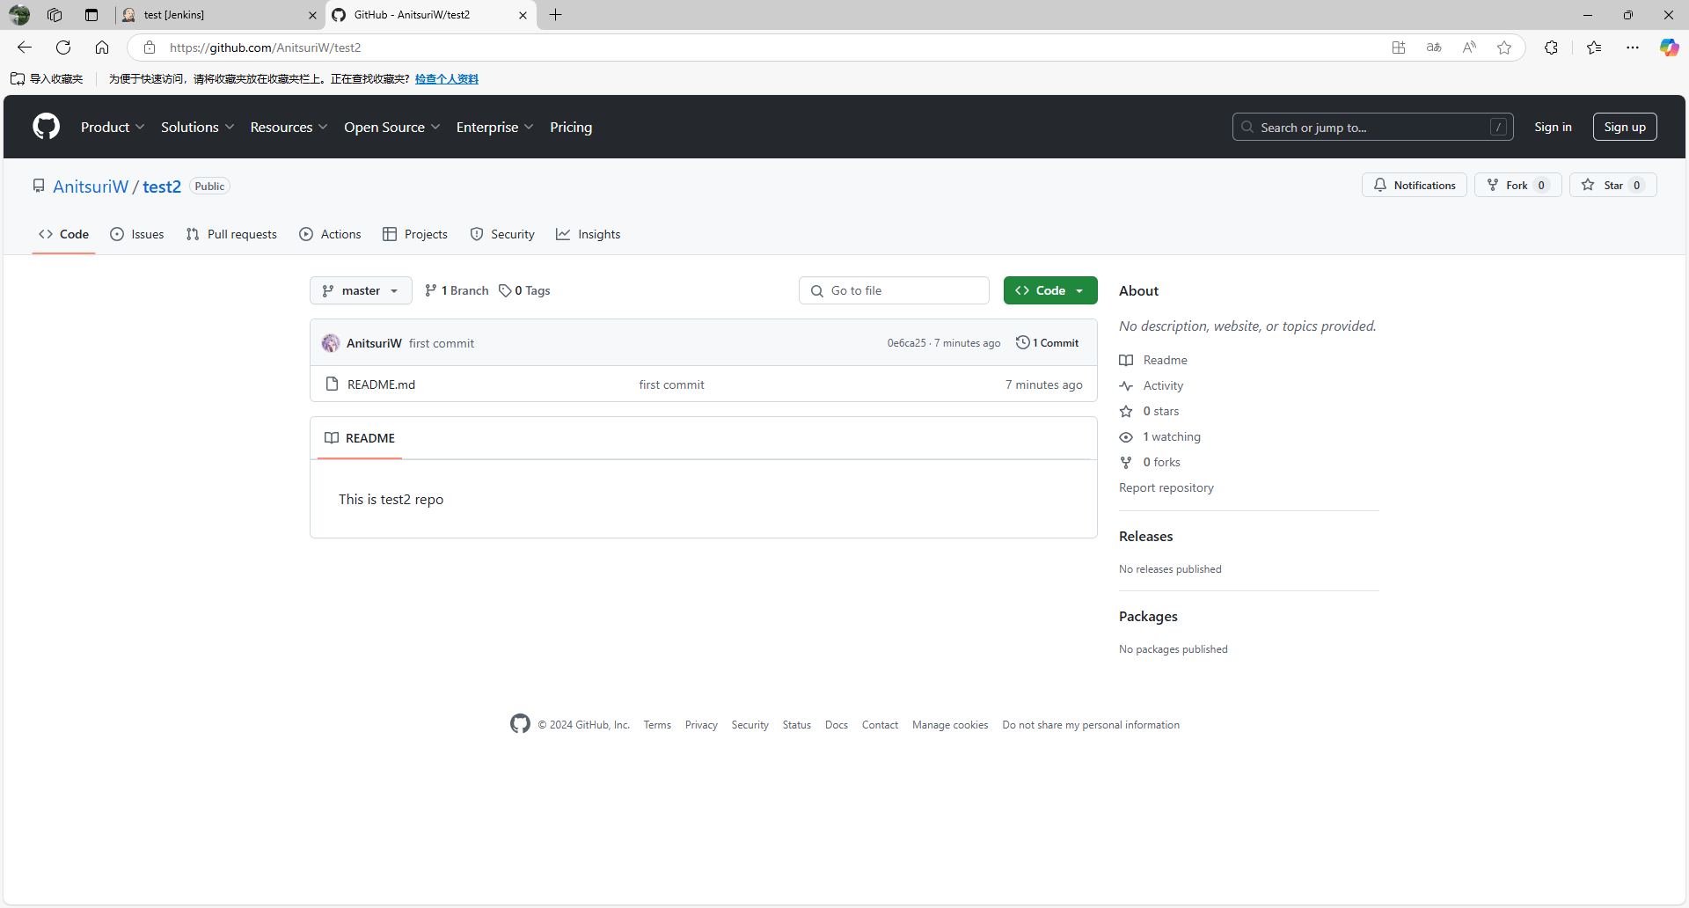Click the Copilot icon in browser toolbar

pos(1668,48)
